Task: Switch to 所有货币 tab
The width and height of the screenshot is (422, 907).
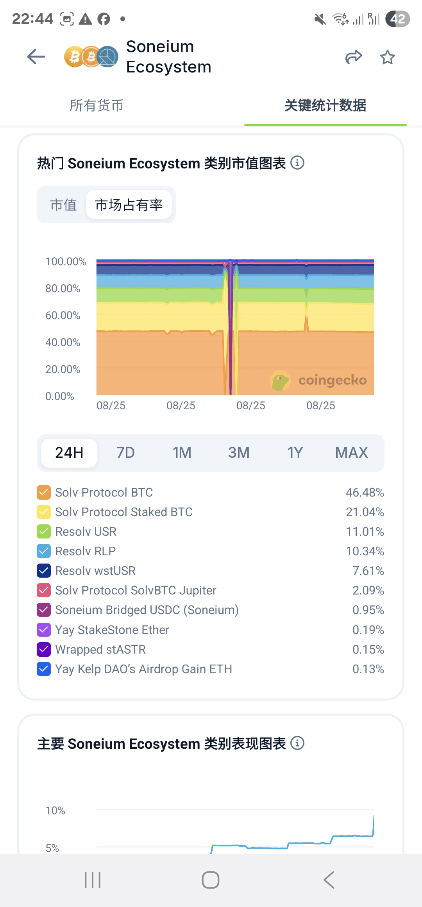Action: click(97, 105)
